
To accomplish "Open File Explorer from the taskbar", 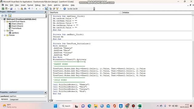I will click(96, 106).
